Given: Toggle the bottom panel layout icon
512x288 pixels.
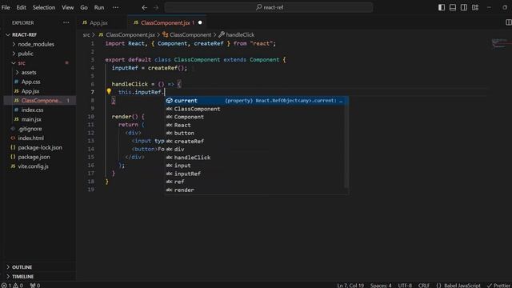Looking at the screenshot, I should point(453,7).
